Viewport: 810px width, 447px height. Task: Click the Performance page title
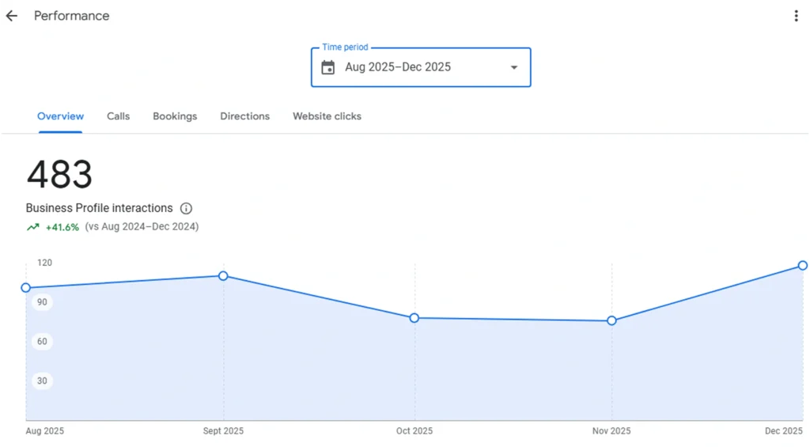pyautogui.click(x=71, y=16)
